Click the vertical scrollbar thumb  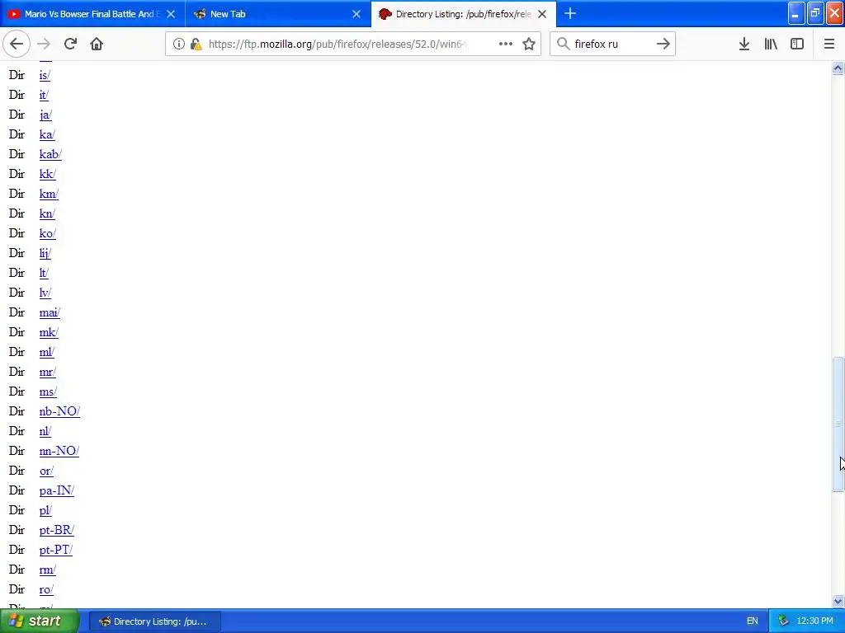click(838, 424)
